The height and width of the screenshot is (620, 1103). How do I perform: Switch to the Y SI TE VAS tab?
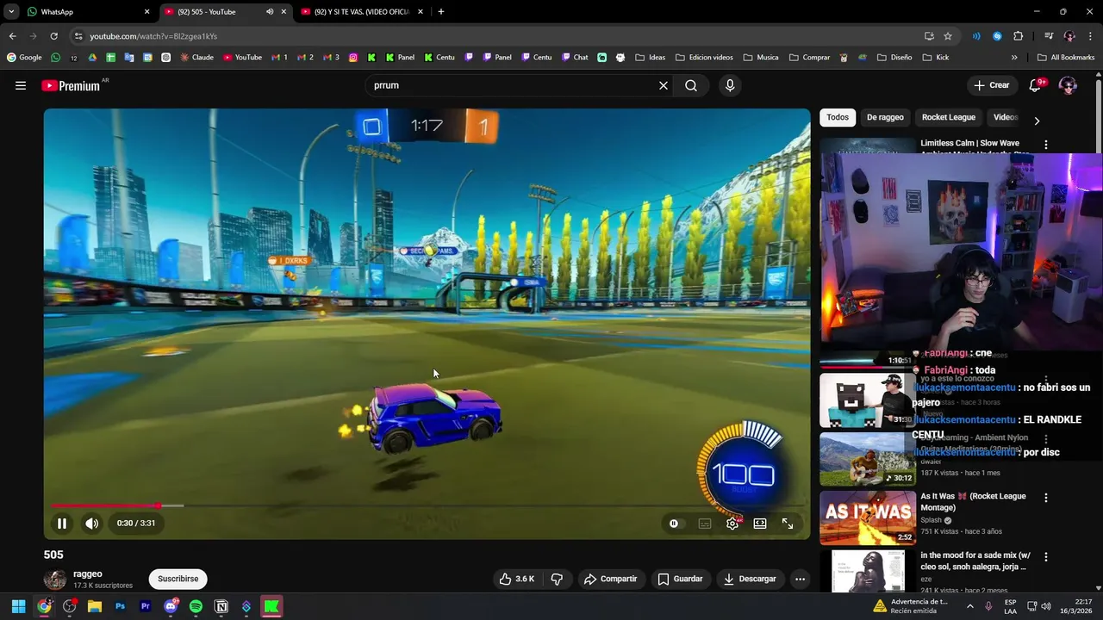[362, 12]
